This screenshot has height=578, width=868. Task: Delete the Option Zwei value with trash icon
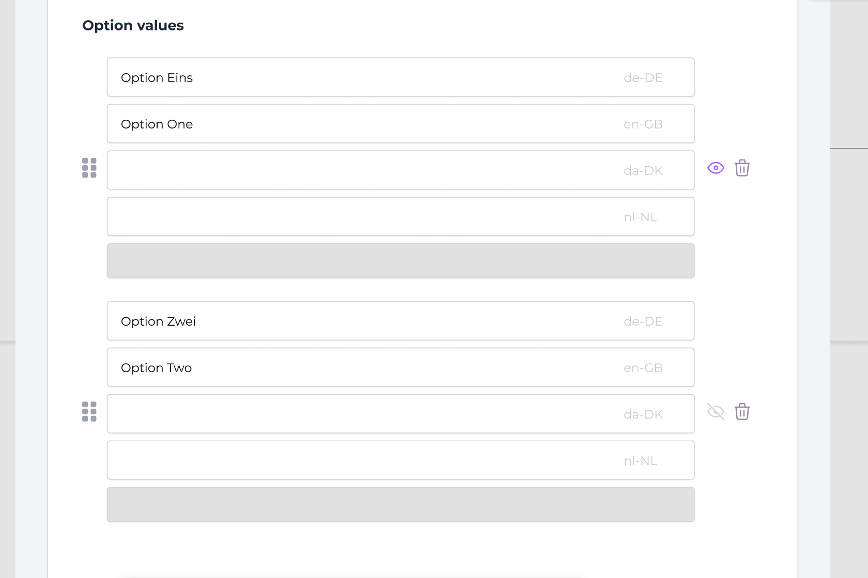click(x=742, y=411)
